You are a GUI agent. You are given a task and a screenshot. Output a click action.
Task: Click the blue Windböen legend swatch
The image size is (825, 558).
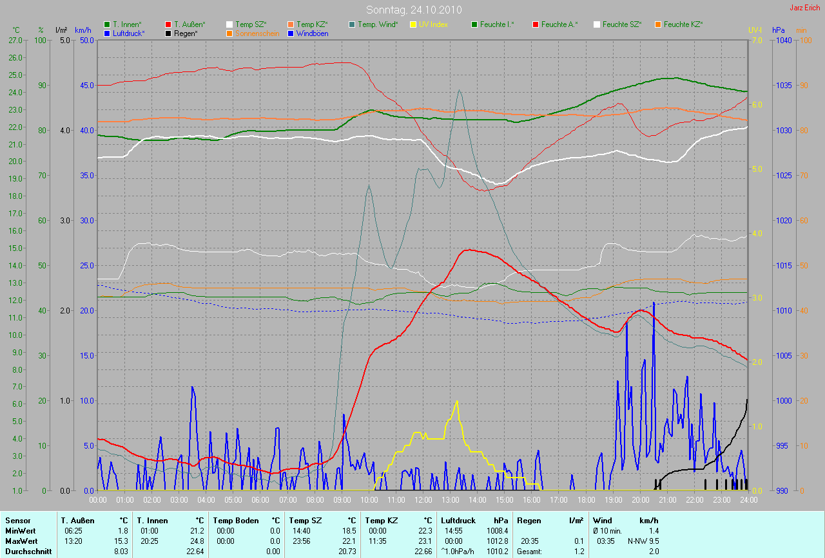tap(291, 33)
